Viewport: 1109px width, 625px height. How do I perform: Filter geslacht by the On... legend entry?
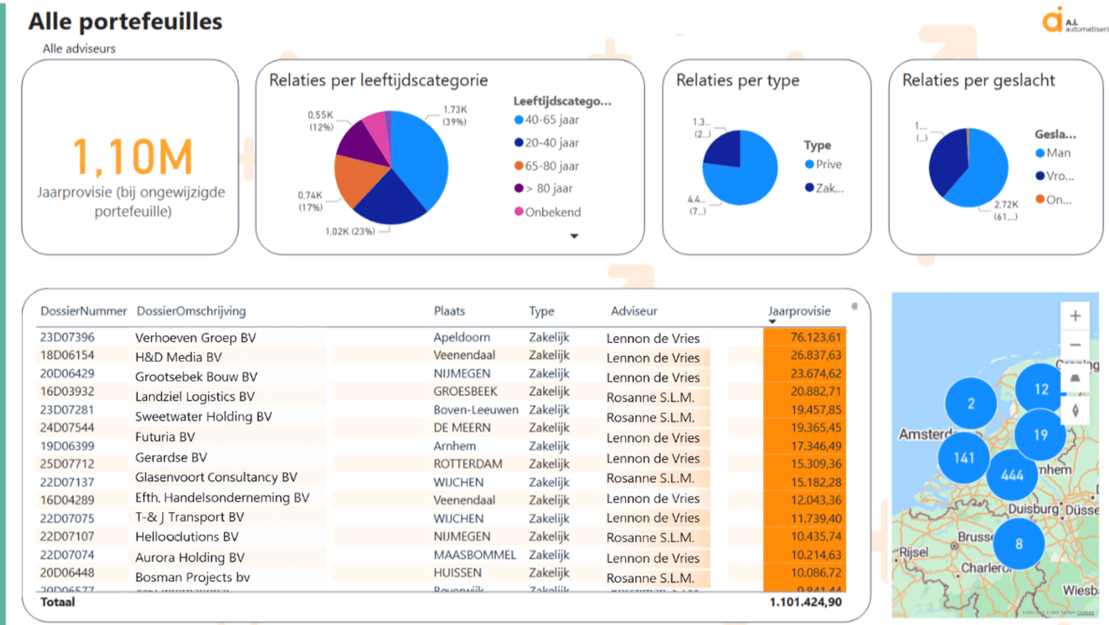pyautogui.click(x=1053, y=200)
